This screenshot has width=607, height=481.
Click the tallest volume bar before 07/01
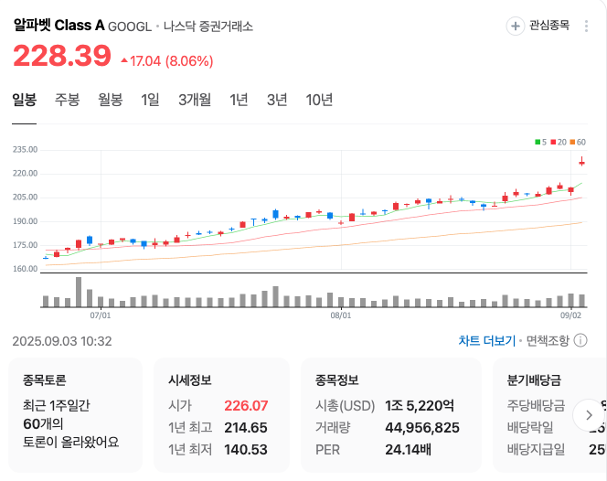click(79, 292)
